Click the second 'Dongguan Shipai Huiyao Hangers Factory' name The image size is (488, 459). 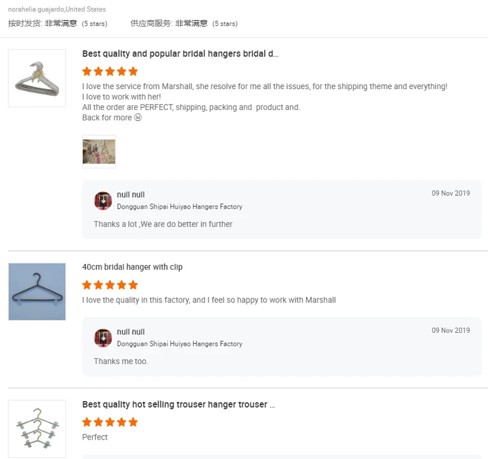tap(180, 344)
